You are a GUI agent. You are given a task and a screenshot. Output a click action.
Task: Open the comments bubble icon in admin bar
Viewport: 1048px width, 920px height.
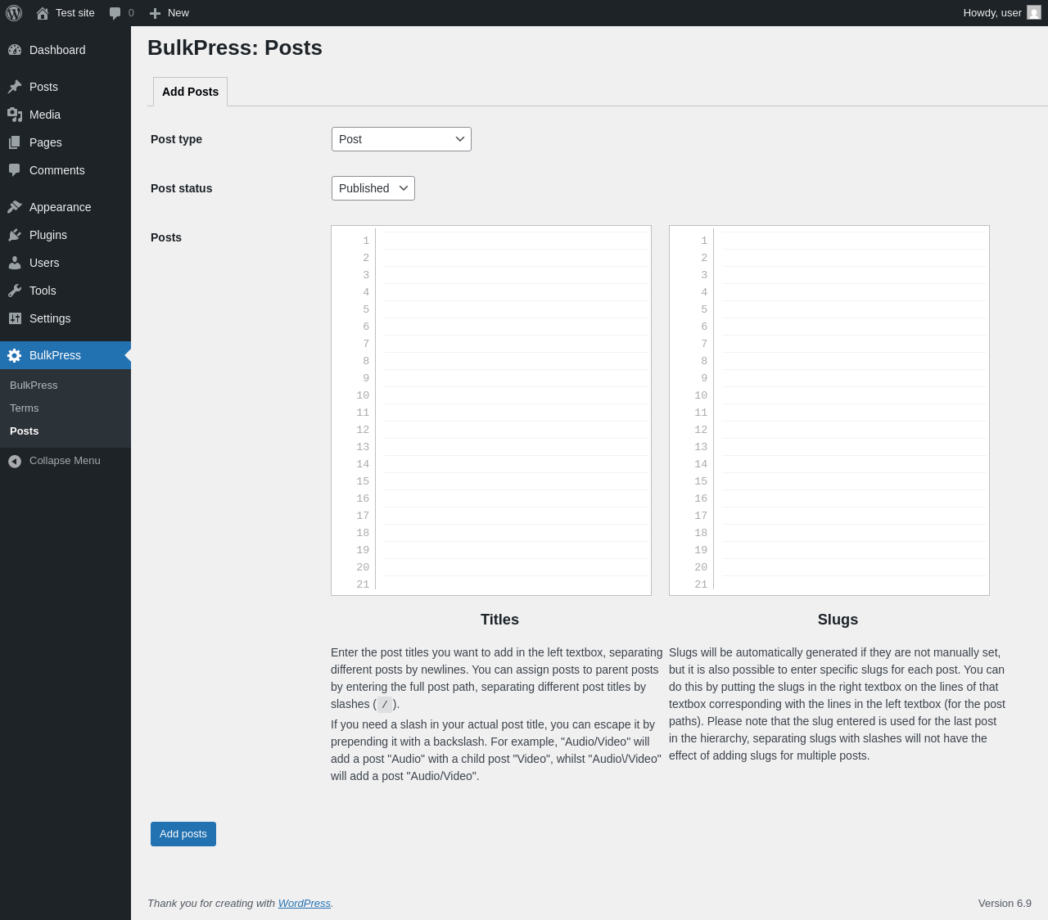(115, 13)
